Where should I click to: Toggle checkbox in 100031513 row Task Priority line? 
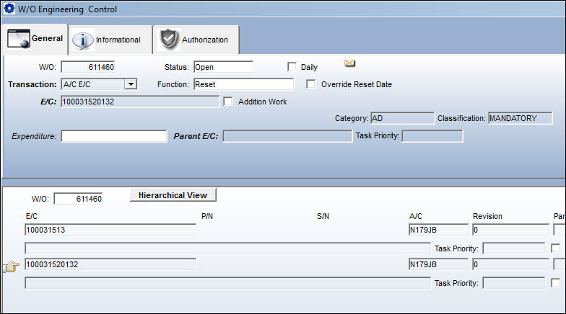point(556,248)
